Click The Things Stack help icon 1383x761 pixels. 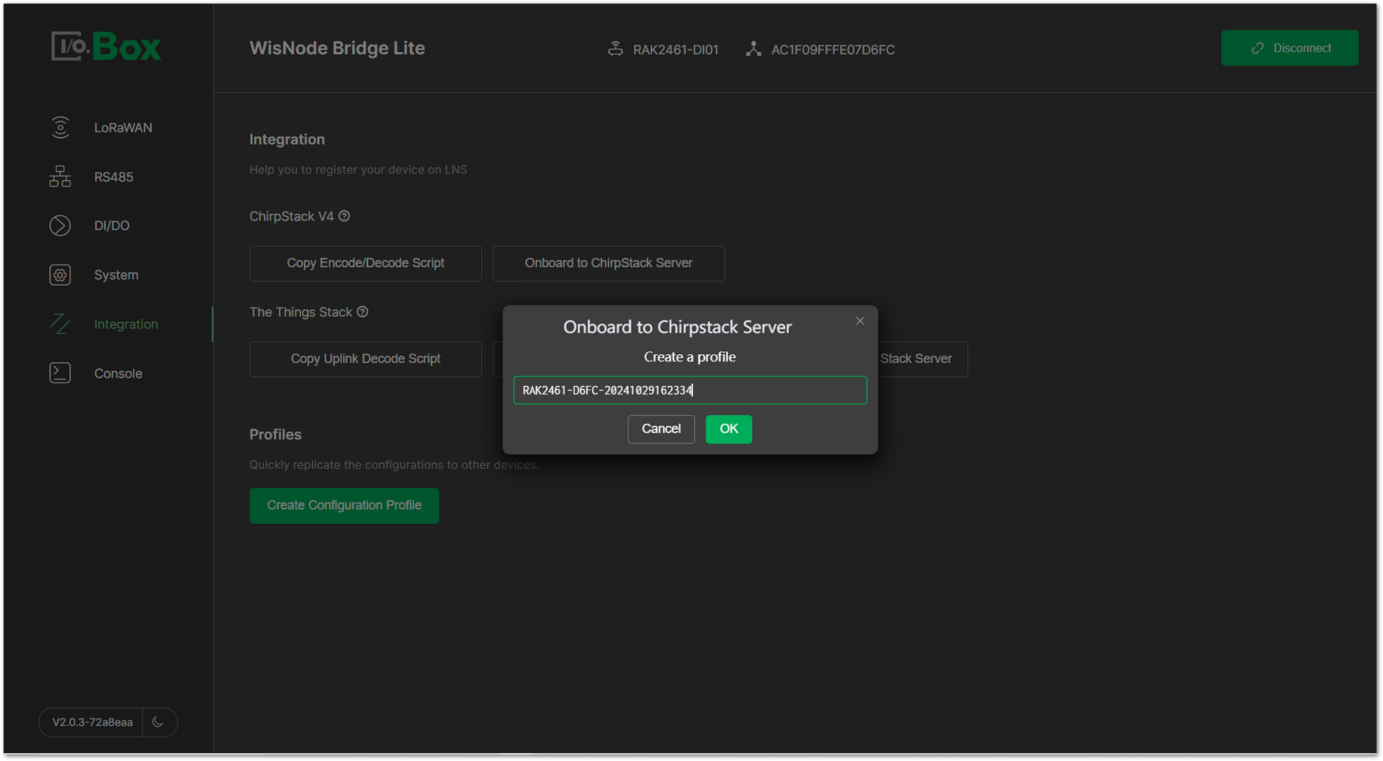tap(363, 312)
